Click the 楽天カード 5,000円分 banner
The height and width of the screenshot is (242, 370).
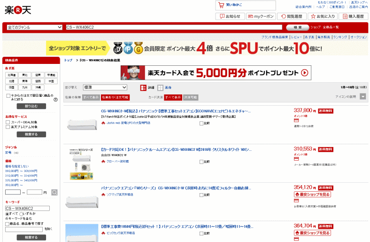tap(216, 73)
